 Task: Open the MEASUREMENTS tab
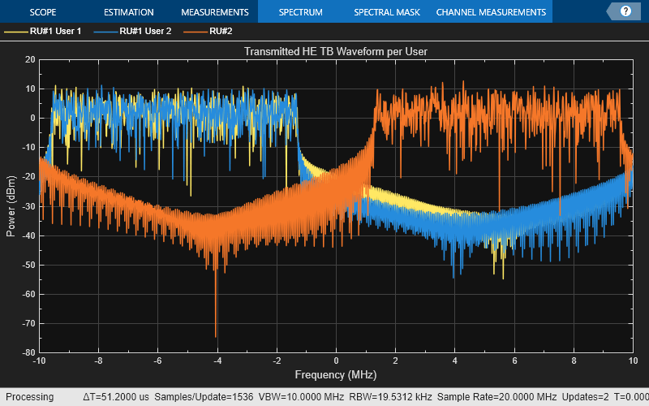215,12
